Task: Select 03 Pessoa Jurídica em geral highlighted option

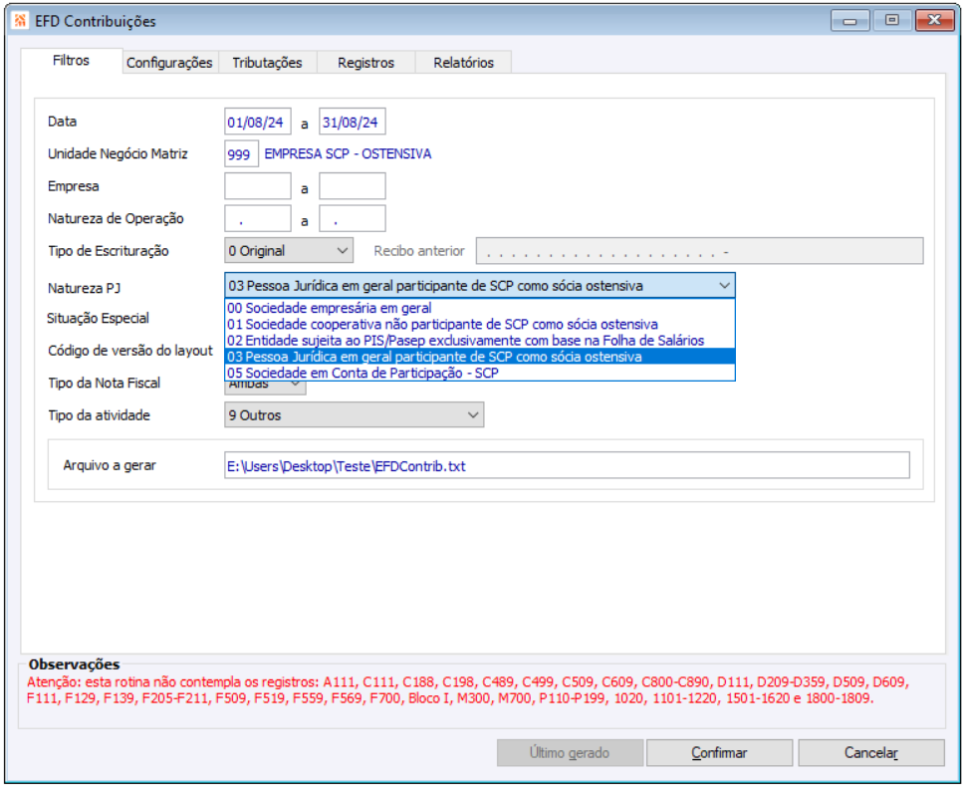Action: click(480, 357)
